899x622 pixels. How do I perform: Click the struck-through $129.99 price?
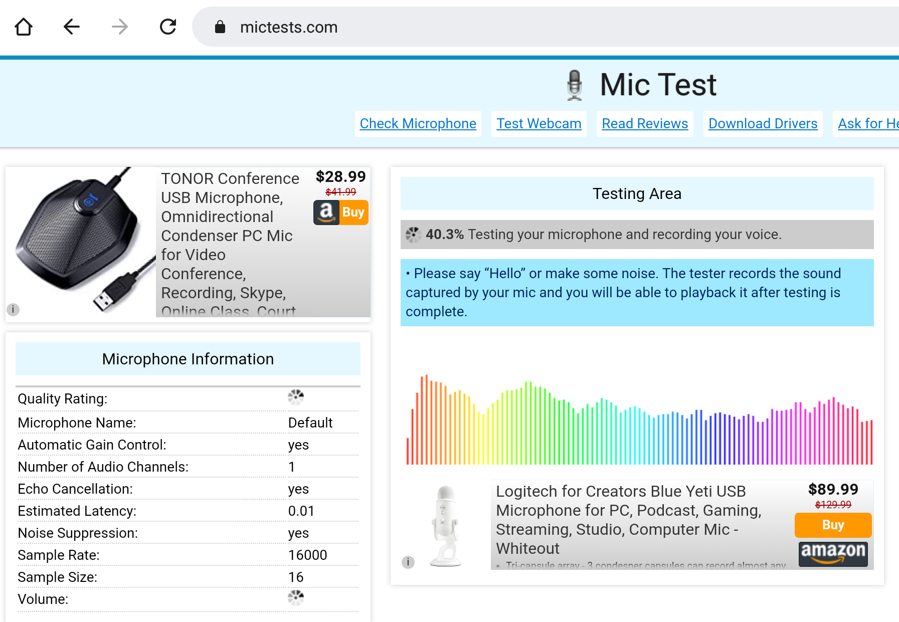coord(833,505)
